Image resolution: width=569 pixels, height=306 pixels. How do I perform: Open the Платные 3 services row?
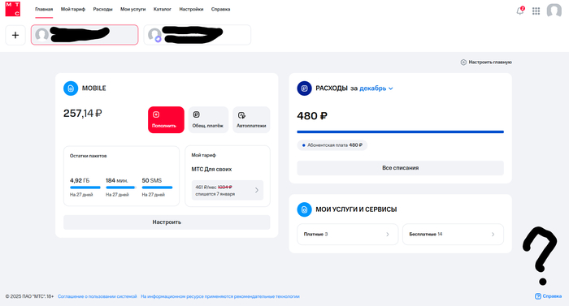click(347, 235)
